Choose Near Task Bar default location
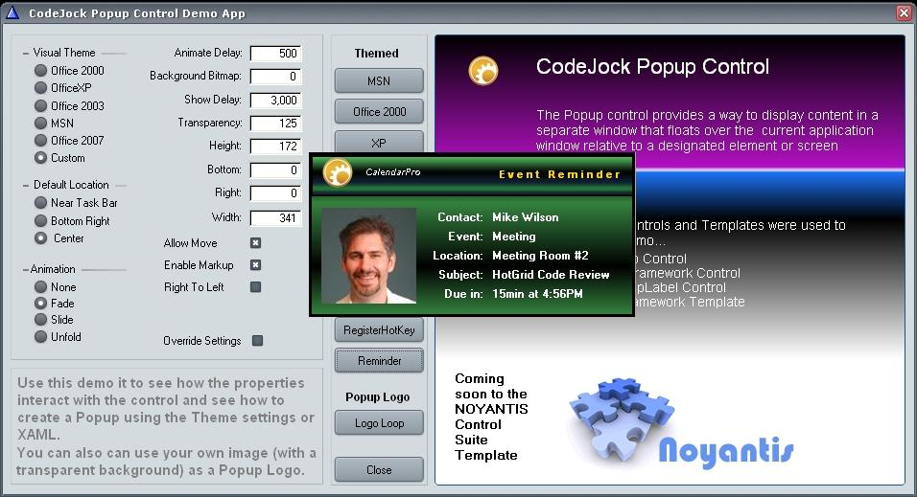Image resolution: width=917 pixels, height=497 pixels. (x=40, y=203)
